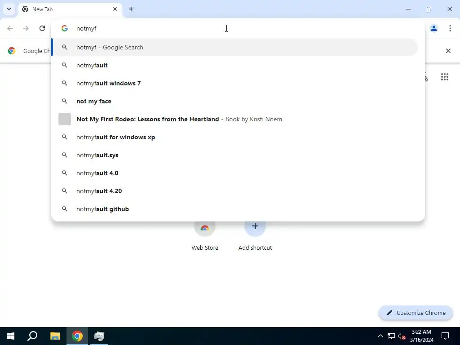
Task: Select 'notmyfault 4.0' suggestion
Action: pyautogui.click(x=234, y=173)
